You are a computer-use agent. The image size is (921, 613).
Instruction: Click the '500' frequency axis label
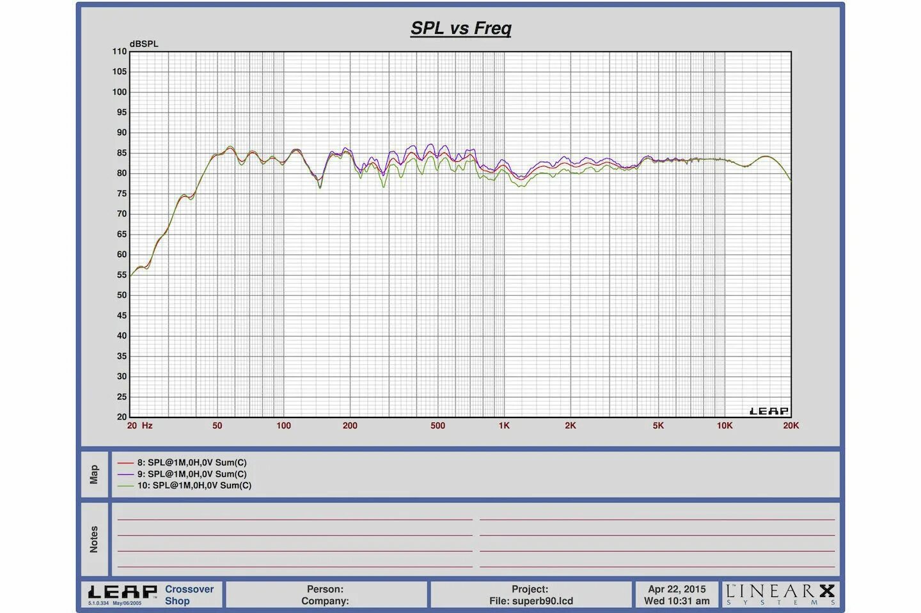point(437,425)
